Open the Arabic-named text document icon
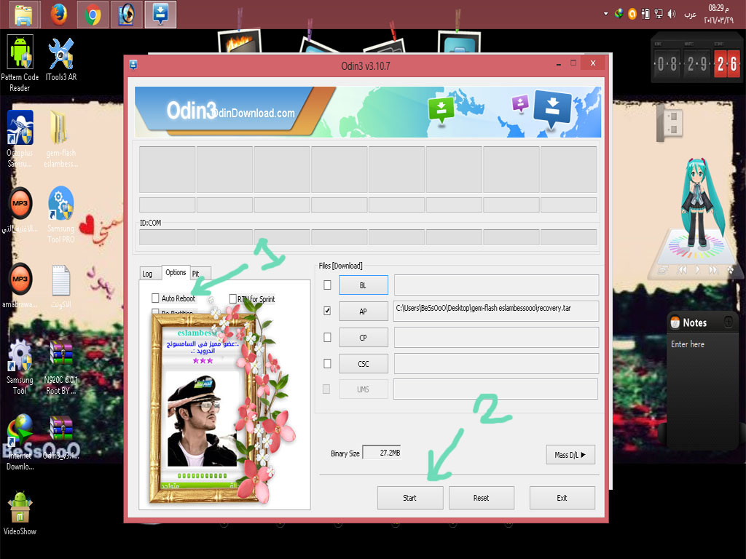The width and height of the screenshot is (746, 559). [61, 286]
